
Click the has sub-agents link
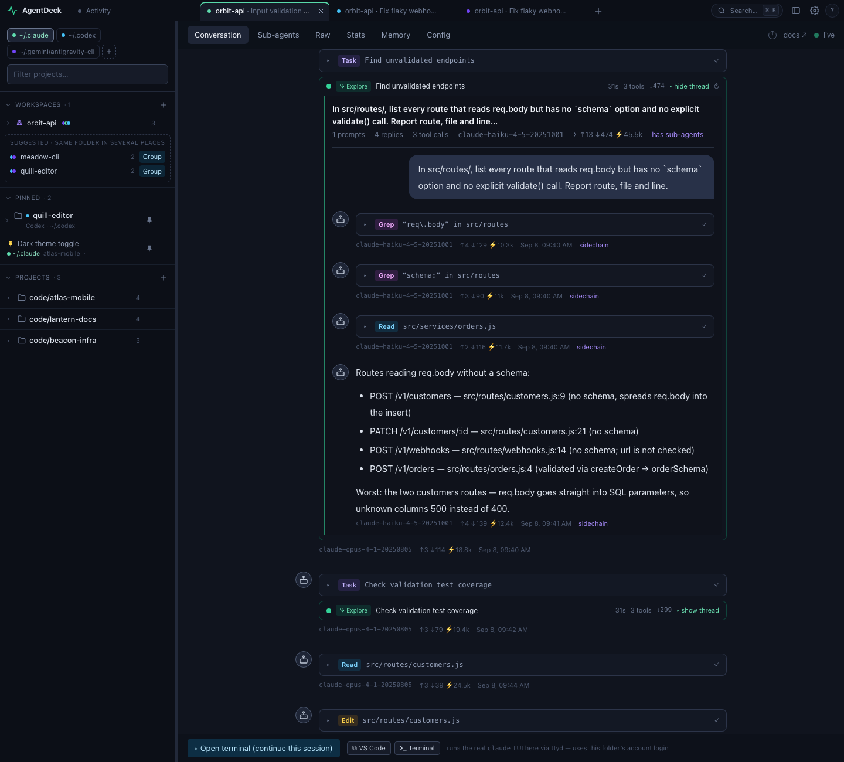pyautogui.click(x=678, y=135)
